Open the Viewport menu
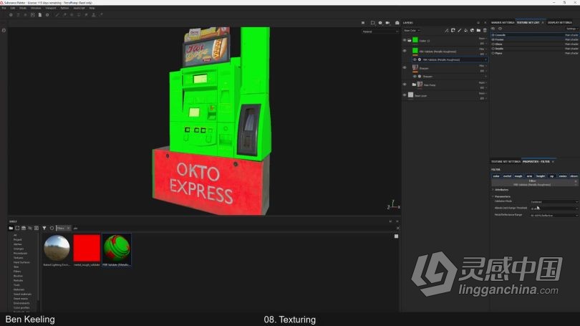Screen dimensions: 580x326 [51, 8]
